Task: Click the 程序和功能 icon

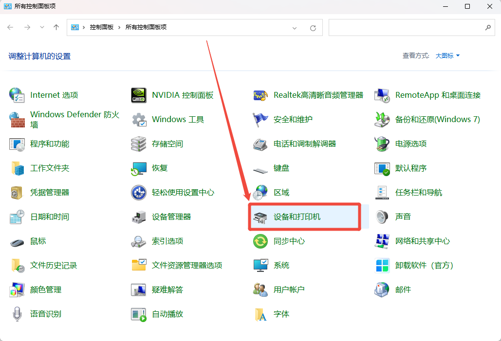Action: [17, 144]
